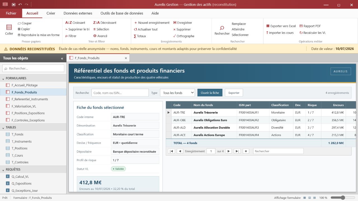Click the record navigator Rechercher field

(x=278, y=151)
